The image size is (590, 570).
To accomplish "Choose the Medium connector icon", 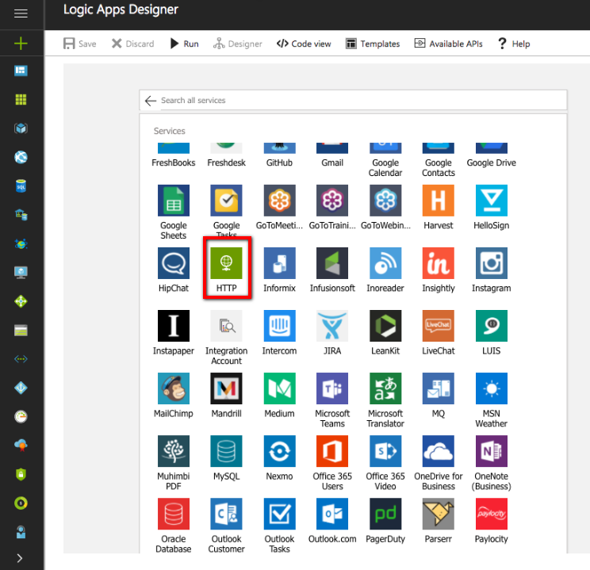I will point(280,388).
